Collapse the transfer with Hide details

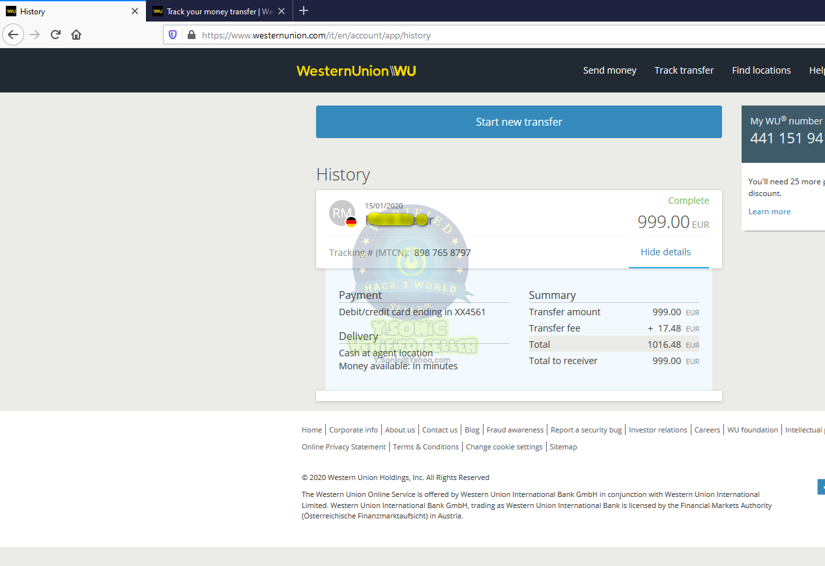coord(665,252)
